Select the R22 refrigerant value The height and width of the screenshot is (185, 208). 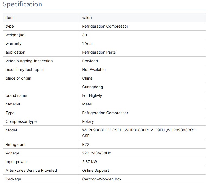point(86,144)
